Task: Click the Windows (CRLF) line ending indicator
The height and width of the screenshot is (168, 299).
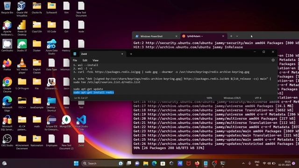Action: tap(232, 98)
